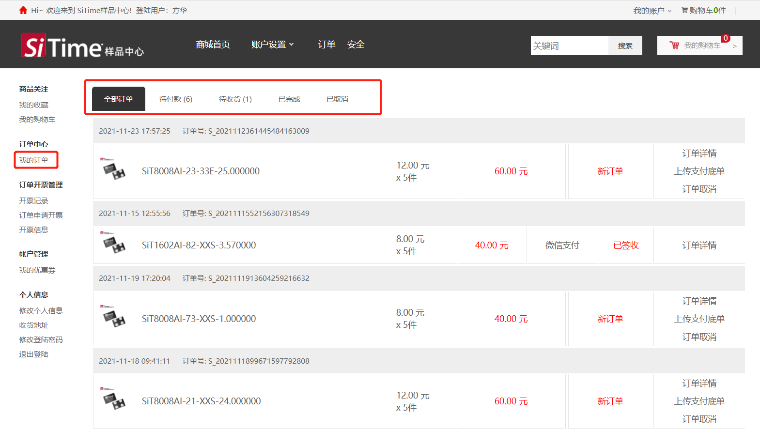View 订单详情 for SiT8008AI-23-33E-25.000000 order
The width and height of the screenshot is (760, 430).
699,154
